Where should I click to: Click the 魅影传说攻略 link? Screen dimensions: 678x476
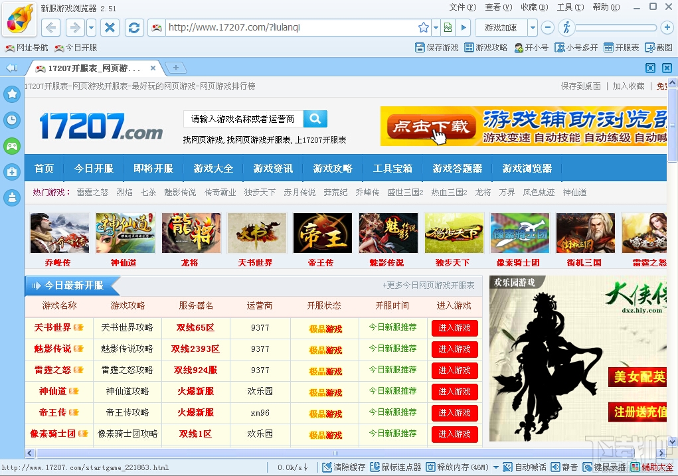127,349
